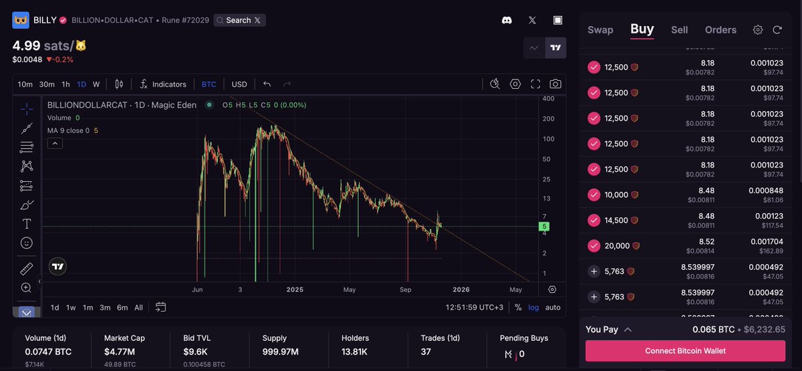Click Connect Bitcoin Wallet button

[x=685, y=350]
